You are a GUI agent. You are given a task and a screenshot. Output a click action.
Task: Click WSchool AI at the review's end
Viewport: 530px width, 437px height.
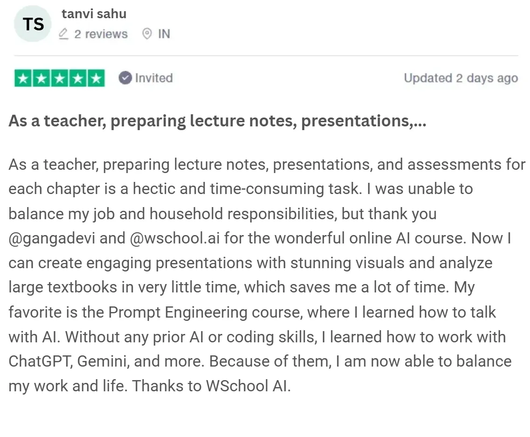coord(248,386)
